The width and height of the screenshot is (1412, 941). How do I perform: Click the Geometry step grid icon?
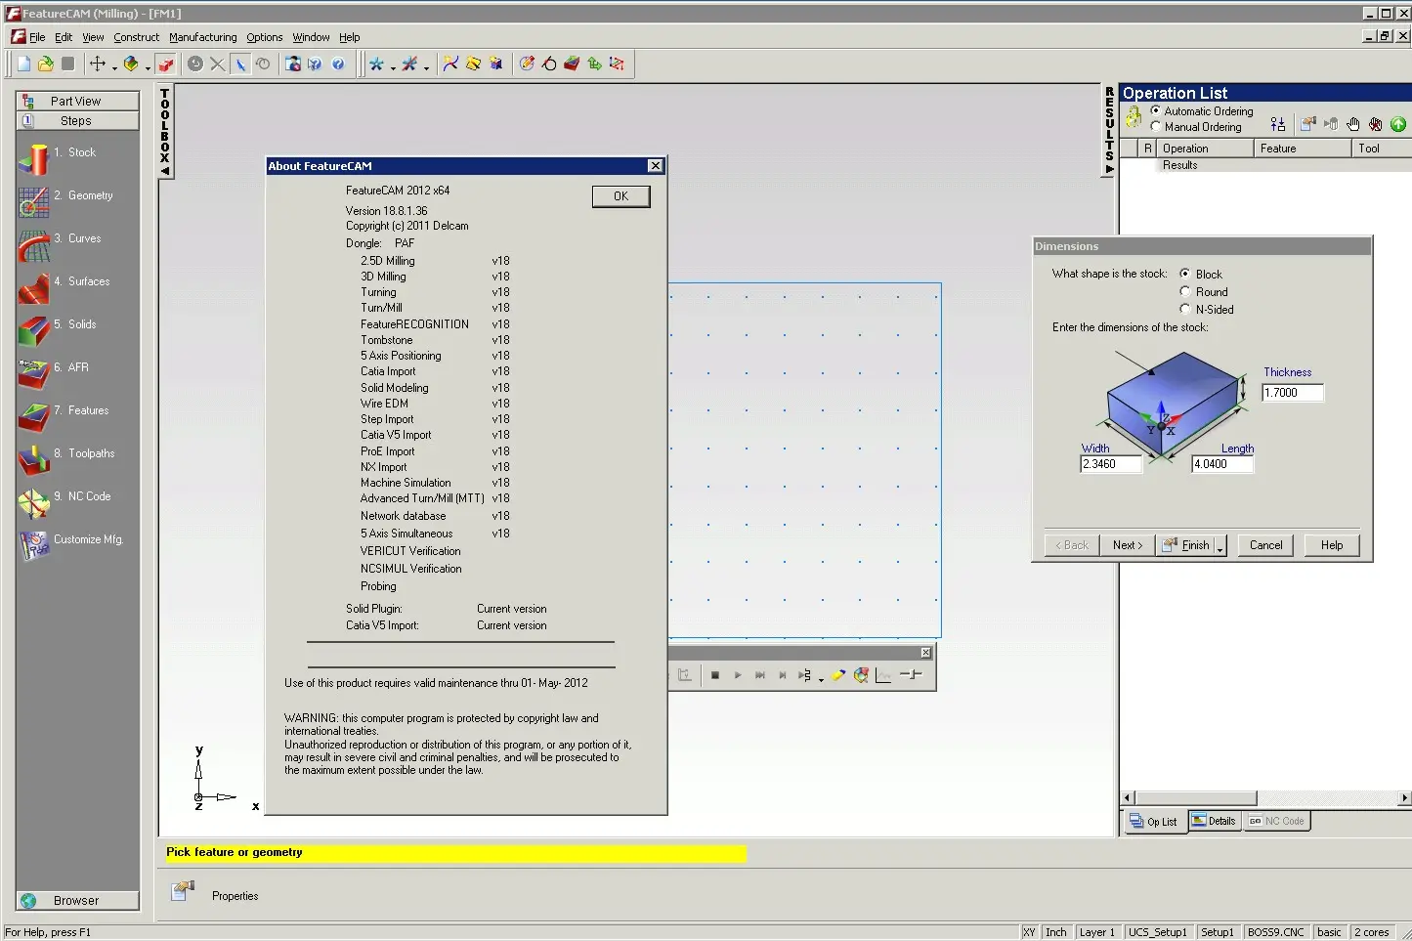point(33,201)
